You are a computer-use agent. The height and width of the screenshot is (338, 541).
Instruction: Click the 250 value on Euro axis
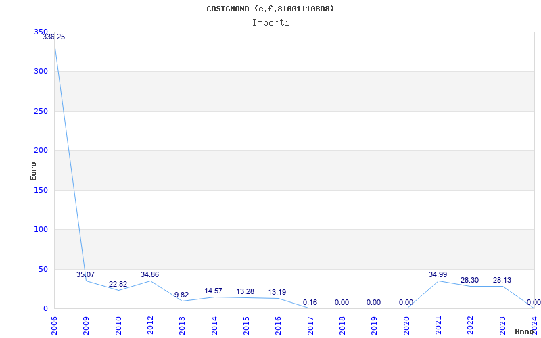tap(41, 111)
